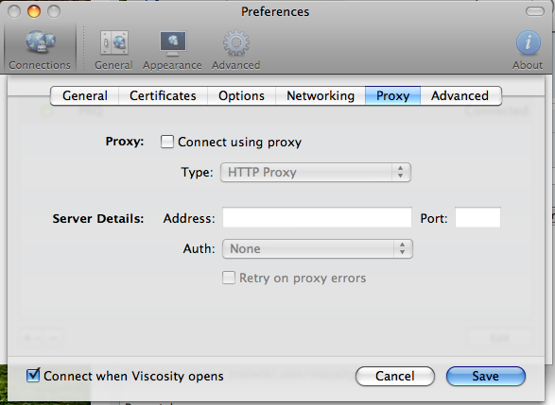Click the Cancel button
This screenshot has height=405, width=555.
[395, 376]
